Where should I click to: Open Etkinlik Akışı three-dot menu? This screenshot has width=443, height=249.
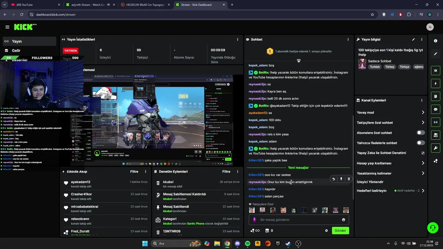[145, 172]
